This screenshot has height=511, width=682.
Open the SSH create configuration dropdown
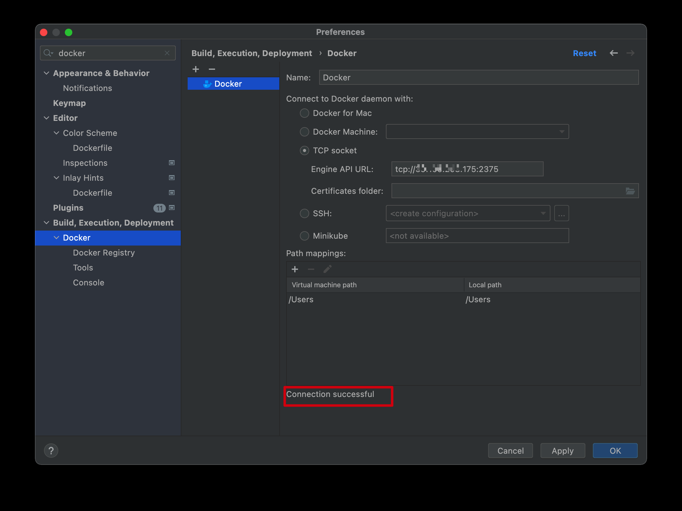click(x=468, y=214)
